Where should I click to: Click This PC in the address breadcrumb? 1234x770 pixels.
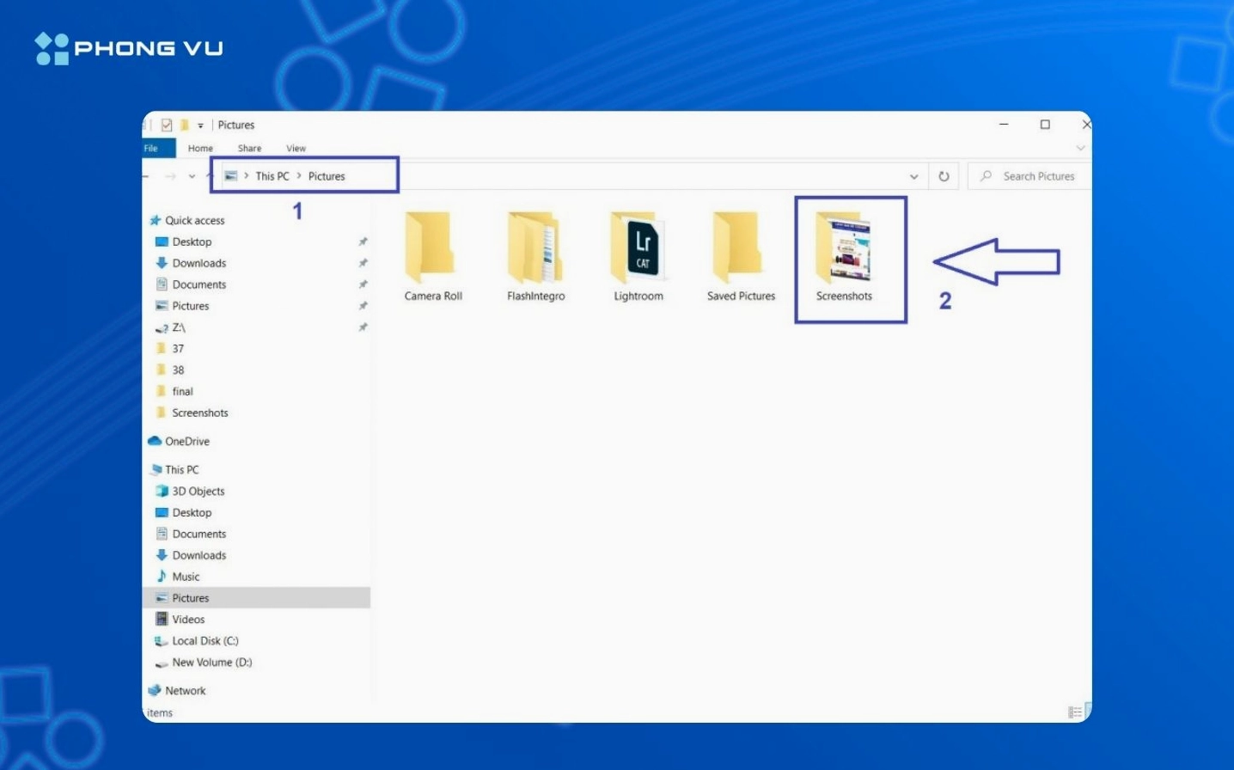(272, 176)
